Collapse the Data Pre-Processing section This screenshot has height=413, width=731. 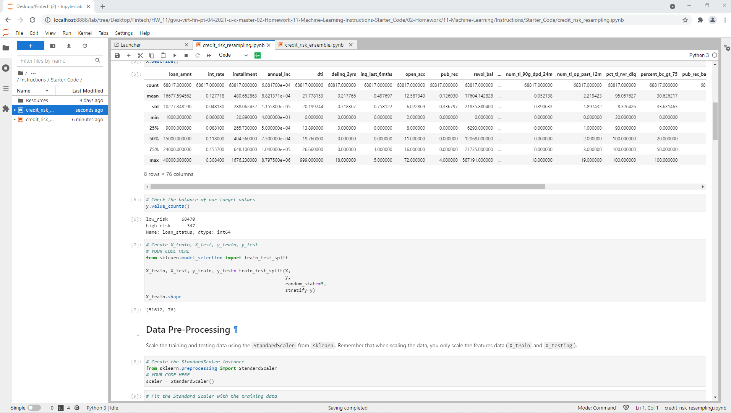coord(138,335)
